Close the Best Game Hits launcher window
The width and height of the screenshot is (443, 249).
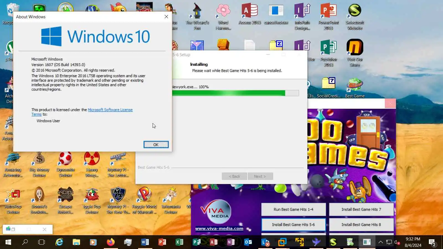point(390,103)
